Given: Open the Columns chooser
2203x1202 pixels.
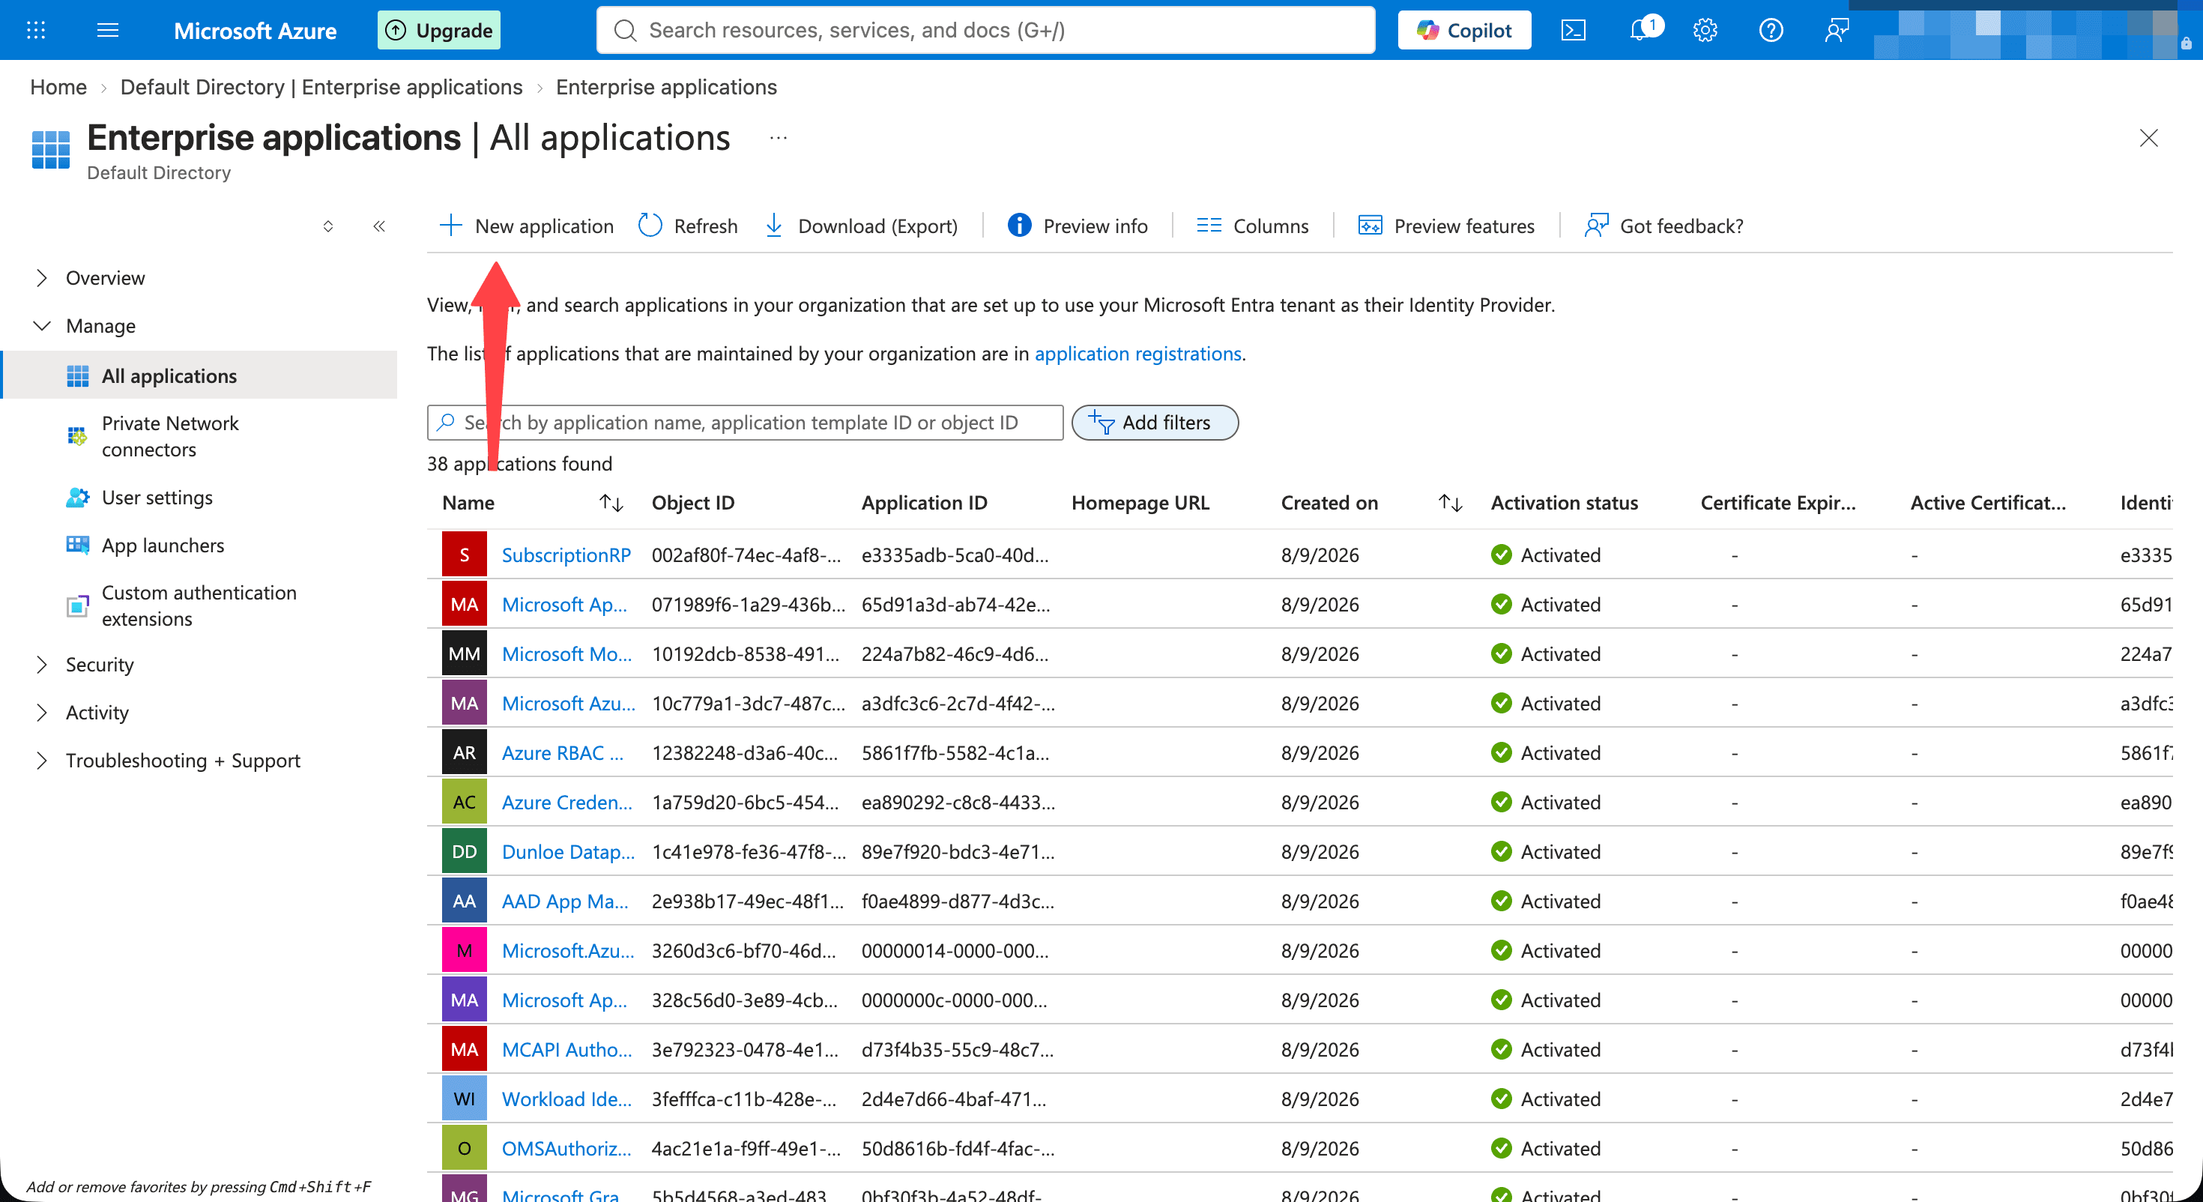Looking at the screenshot, I should [x=1252, y=226].
